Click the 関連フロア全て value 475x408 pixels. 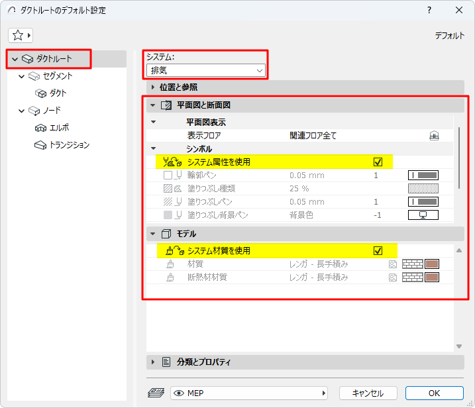click(x=313, y=135)
